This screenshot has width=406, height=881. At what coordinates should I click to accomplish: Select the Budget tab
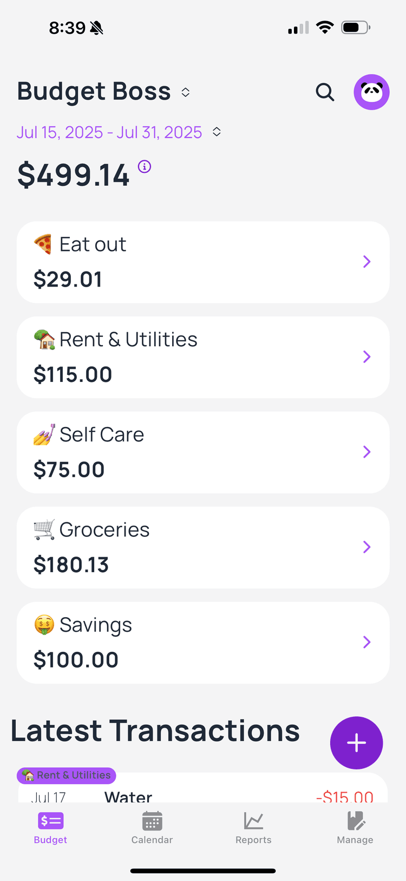click(50, 828)
